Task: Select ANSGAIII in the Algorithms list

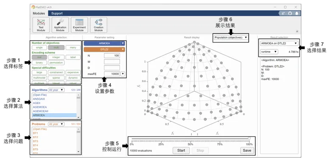Action: pos(54,99)
